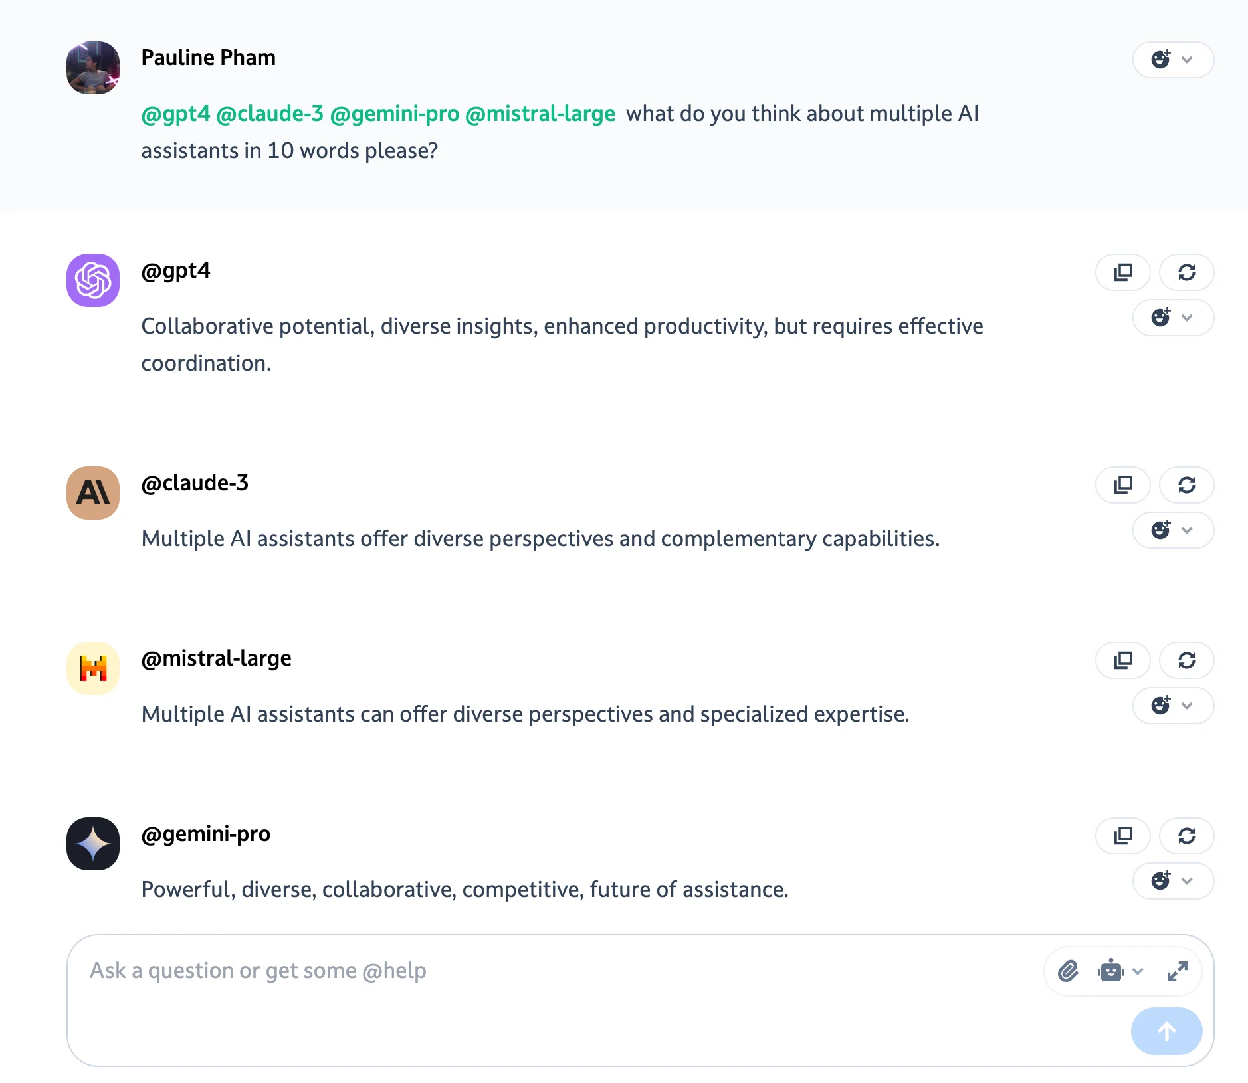1248x1083 pixels.
Task: Regenerate @gemini-pro's response
Action: [1187, 836]
